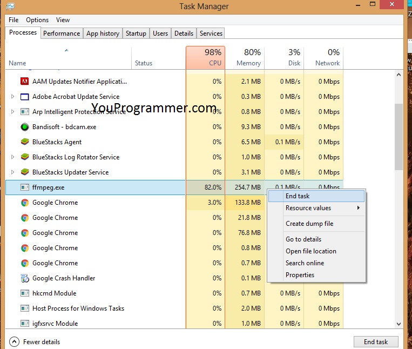The height and width of the screenshot is (349, 412).
Task: Click the 254.7 MB memory value
Action: point(247,187)
